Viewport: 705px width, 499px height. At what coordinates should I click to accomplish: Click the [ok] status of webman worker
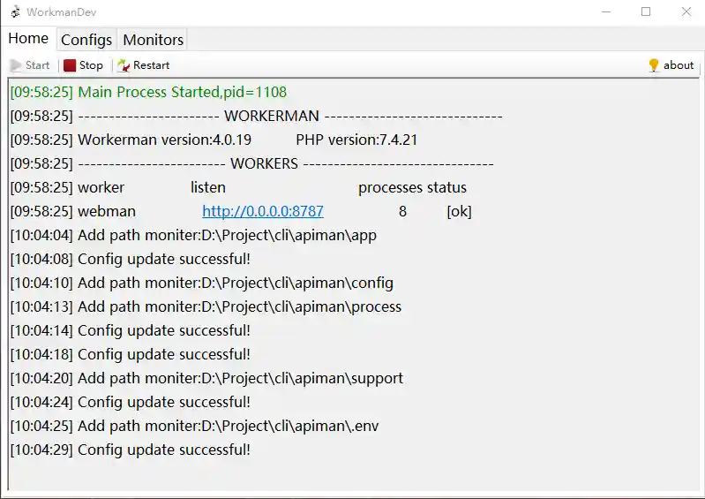click(x=459, y=212)
